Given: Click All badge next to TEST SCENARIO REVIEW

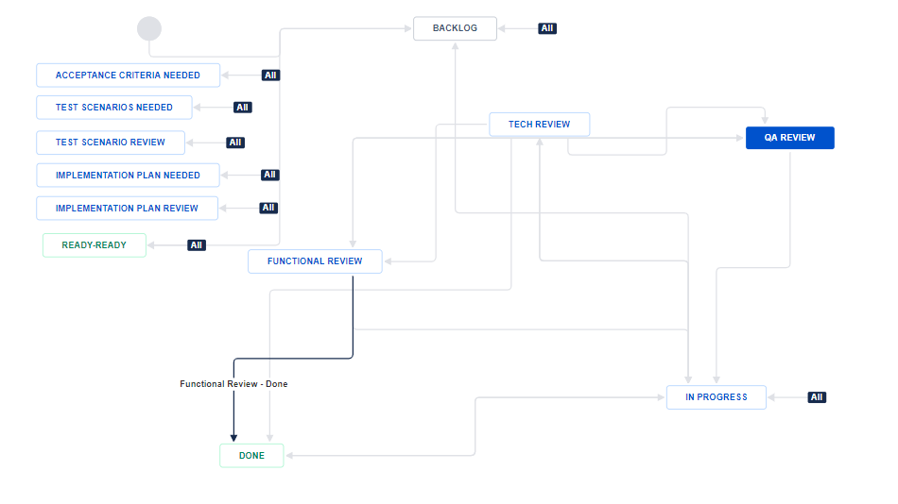Looking at the screenshot, I should (x=235, y=143).
